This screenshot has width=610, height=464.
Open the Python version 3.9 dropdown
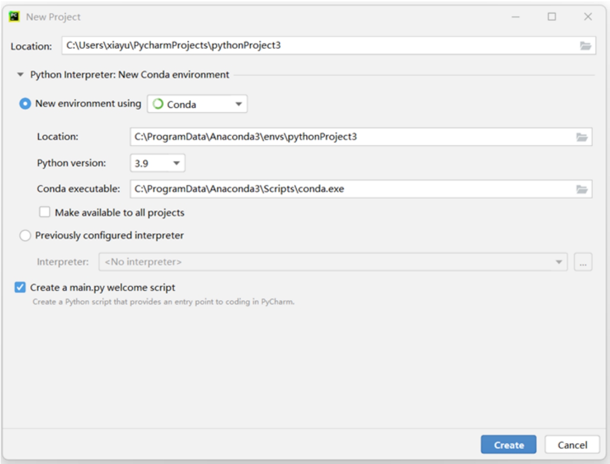(x=158, y=163)
